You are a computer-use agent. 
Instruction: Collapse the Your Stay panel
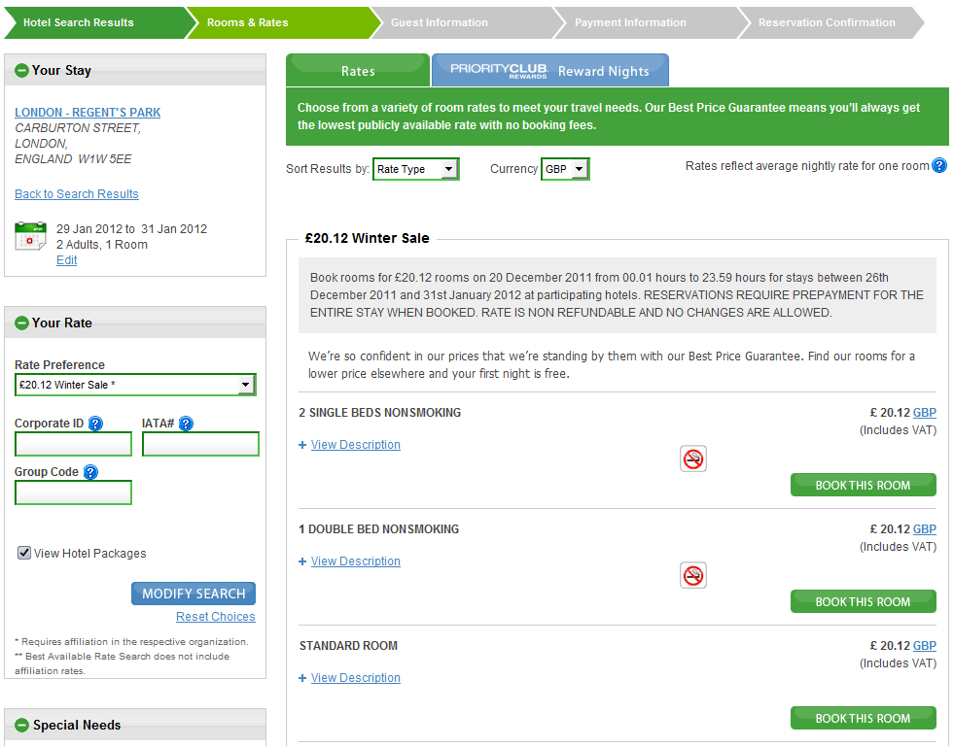click(x=22, y=71)
